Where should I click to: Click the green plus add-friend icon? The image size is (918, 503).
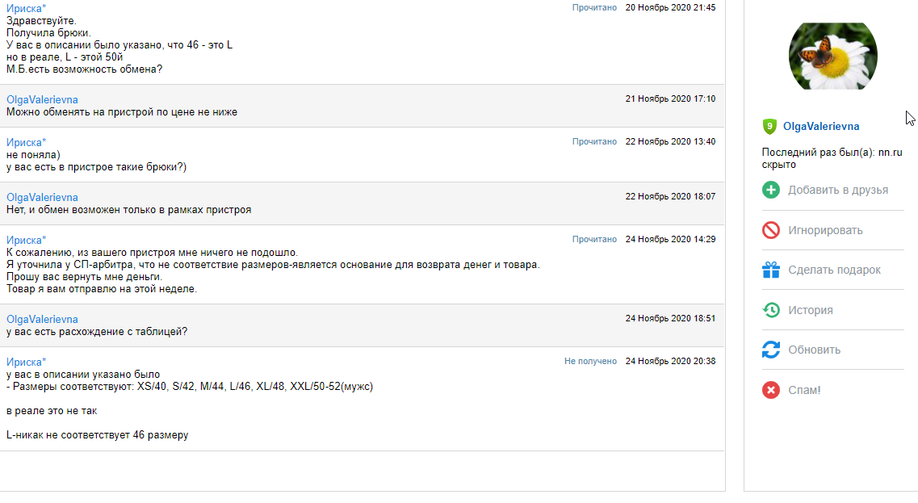(771, 191)
